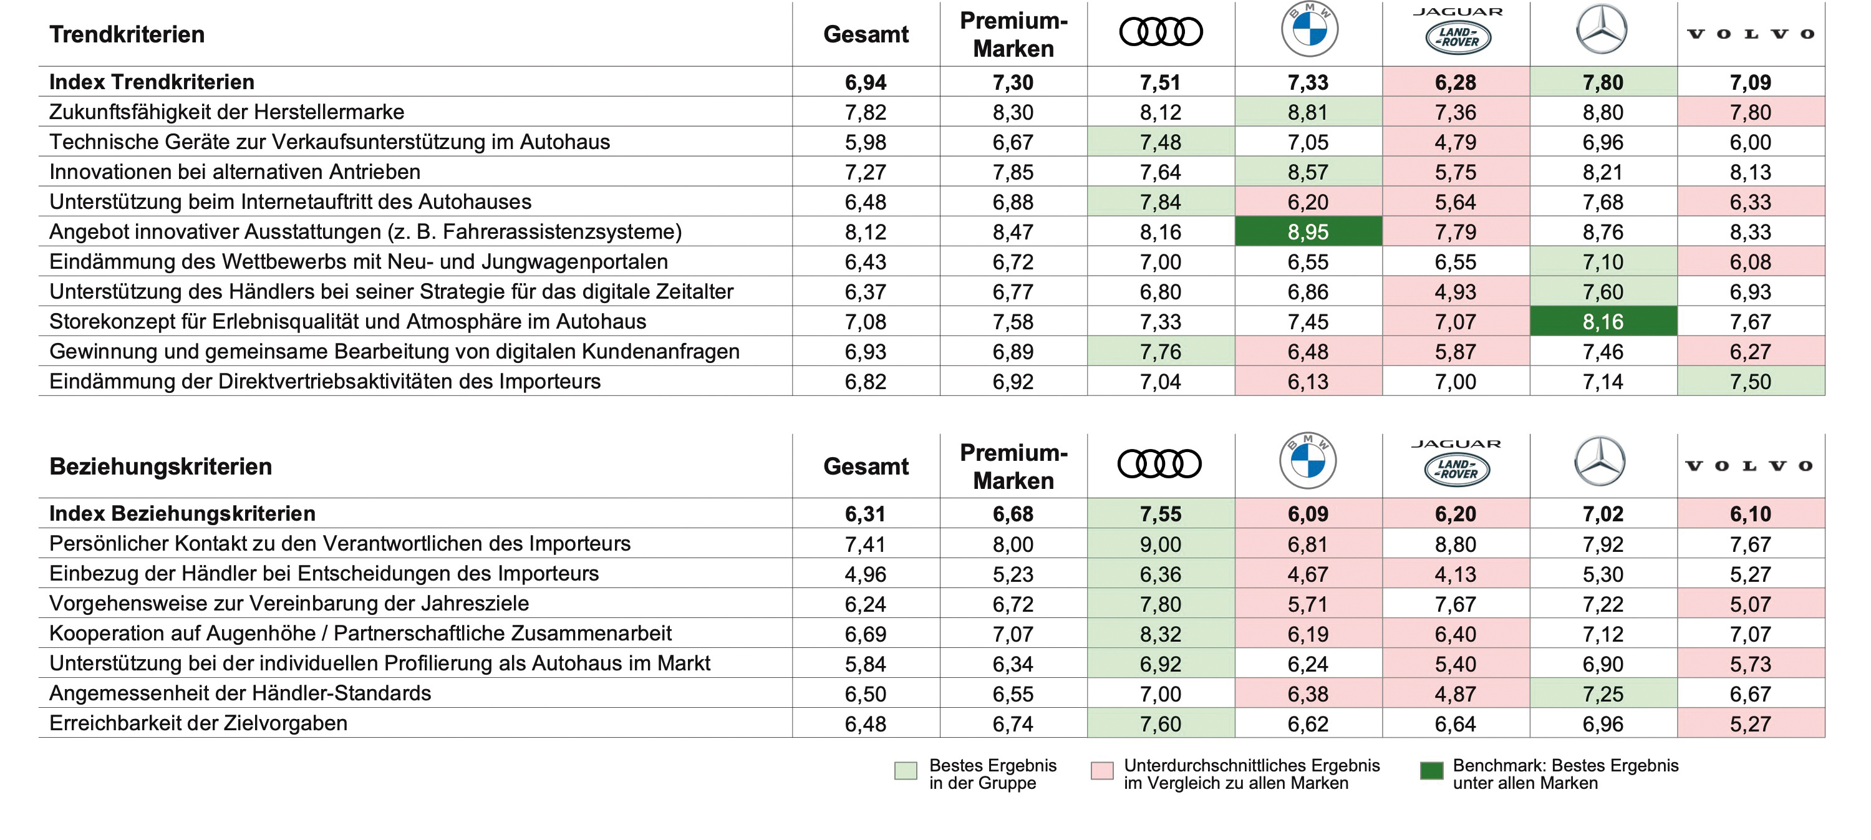The height and width of the screenshot is (840, 1871).
Task: Select the Audi 9,00 value for Persönlicher Kontakt
Action: tap(1160, 544)
